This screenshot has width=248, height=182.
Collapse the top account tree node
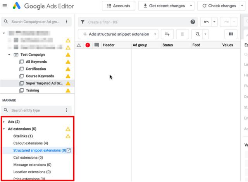4,33
